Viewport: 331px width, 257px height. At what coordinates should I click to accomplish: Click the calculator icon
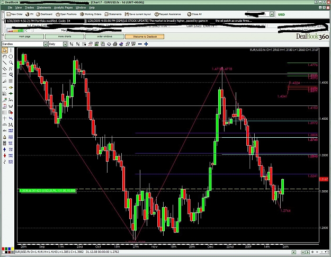point(5,143)
